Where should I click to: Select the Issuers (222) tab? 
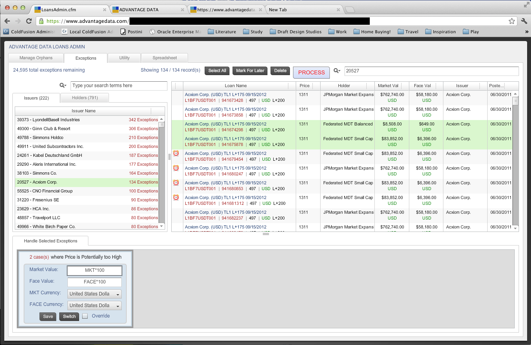click(x=36, y=98)
